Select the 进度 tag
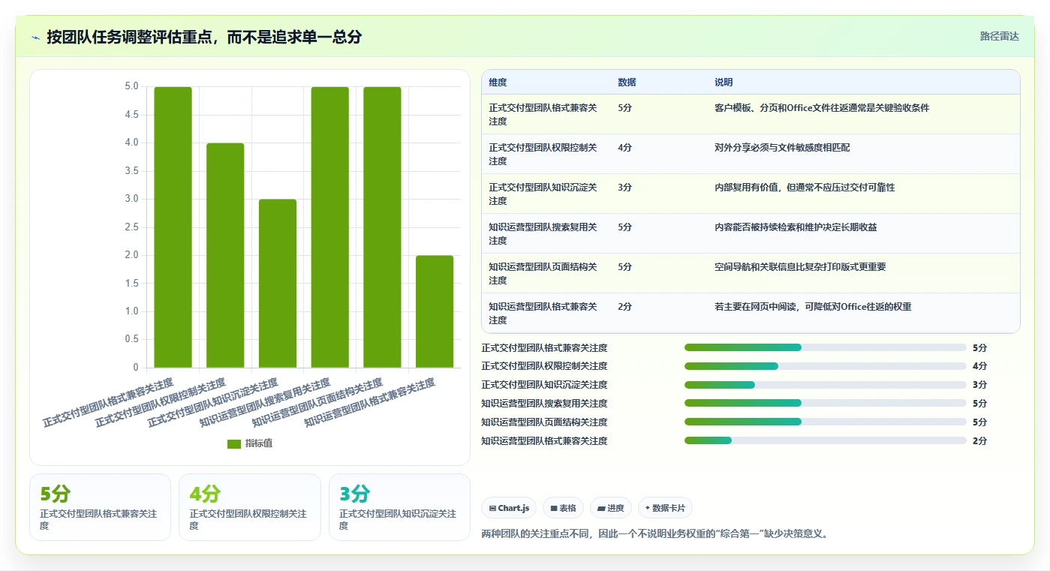The width and height of the screenshot is (1050, 571). point(611,508)
